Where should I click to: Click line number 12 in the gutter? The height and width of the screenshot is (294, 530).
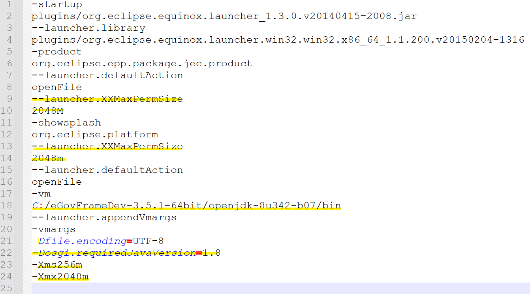click(x=7, y=135)
